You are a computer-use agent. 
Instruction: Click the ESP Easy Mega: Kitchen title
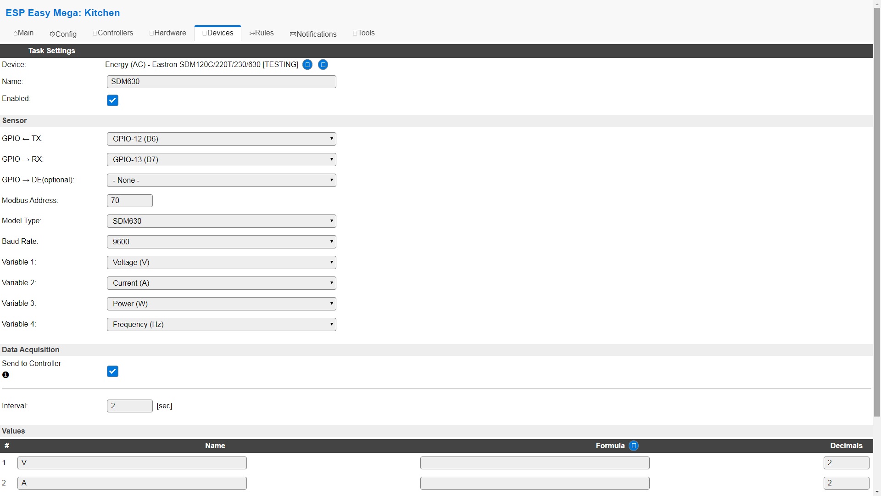click(63, 13)
